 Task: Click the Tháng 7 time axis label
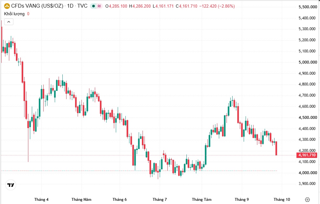(160, 200)
